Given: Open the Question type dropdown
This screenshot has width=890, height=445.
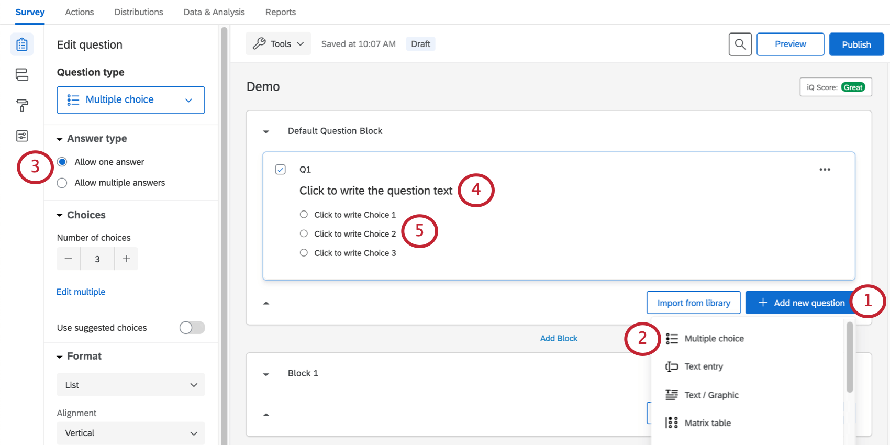Looking at the screenshot, I should tap(131, 100).
